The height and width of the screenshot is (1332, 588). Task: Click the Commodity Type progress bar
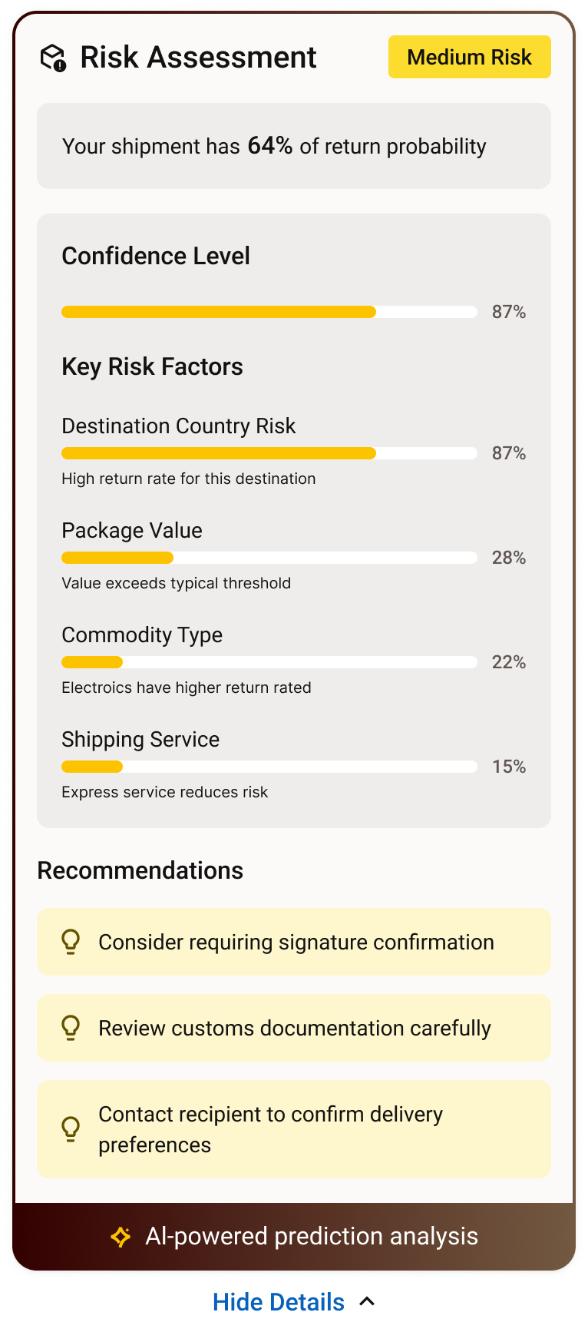coord(269,662)
